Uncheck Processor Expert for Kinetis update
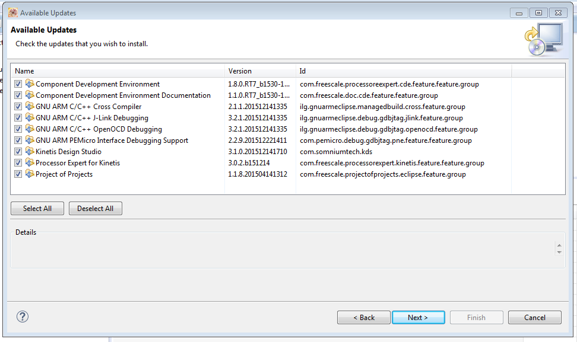Viewport: 577px width, 342px height. 18,163
